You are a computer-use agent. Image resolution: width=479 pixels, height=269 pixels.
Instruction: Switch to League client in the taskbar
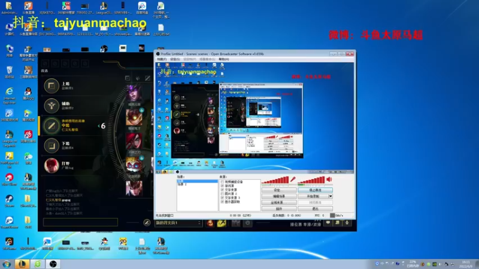tap(22, 264)
